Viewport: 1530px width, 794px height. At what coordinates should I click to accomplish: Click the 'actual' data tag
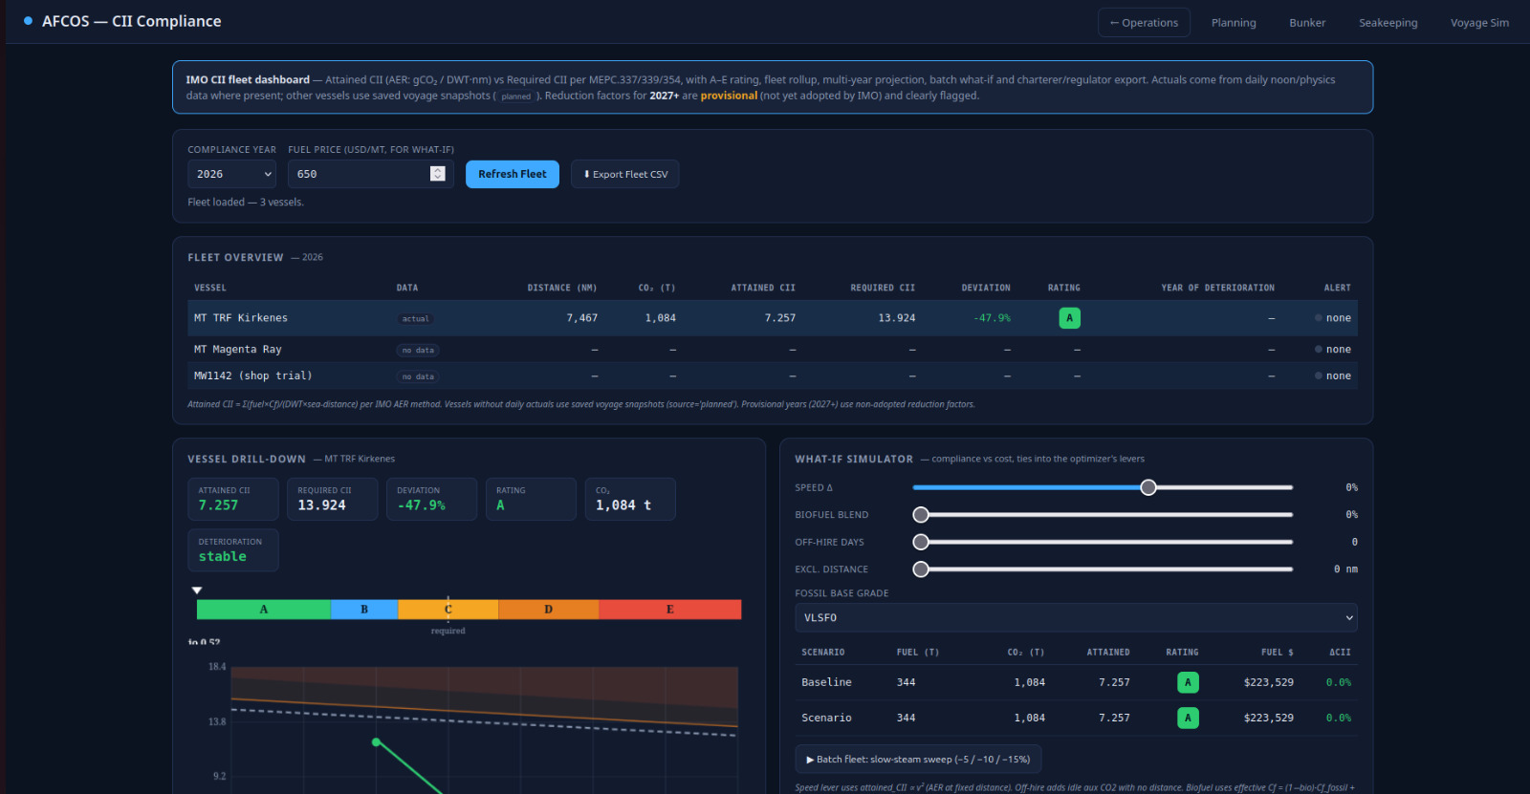(x=415, y=319)
